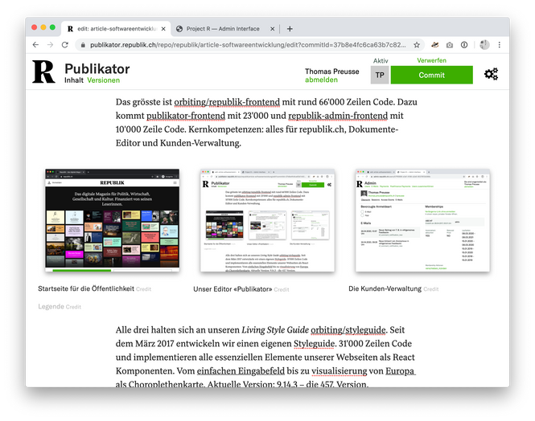Reload the page
Image resolution: width=535 pixels, height=421 pixels.
click(68, 45)
